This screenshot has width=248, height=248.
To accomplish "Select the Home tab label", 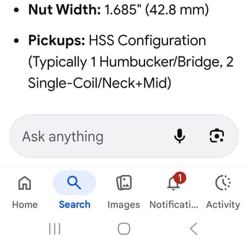I will tap(25, 205).
